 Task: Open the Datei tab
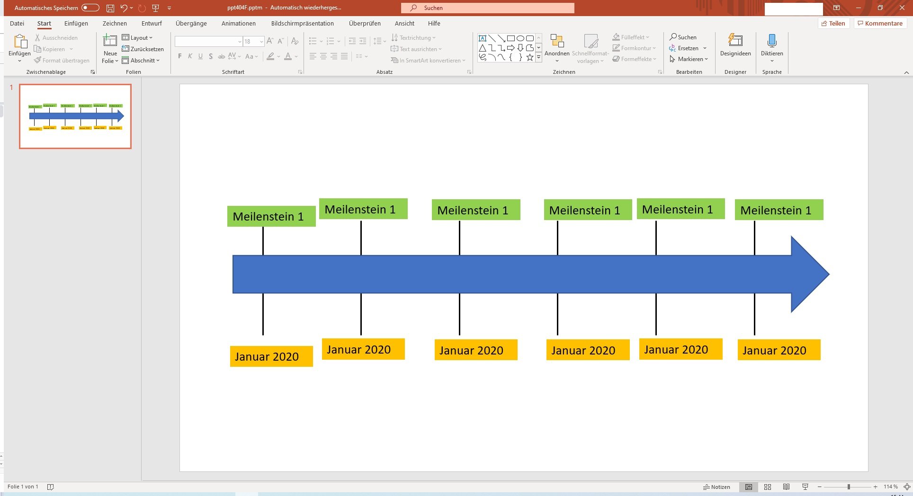(17, 23)
